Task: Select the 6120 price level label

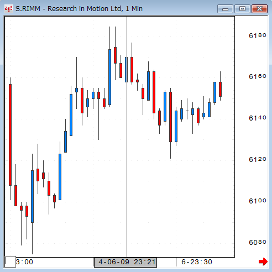Action: coord(258,159)
